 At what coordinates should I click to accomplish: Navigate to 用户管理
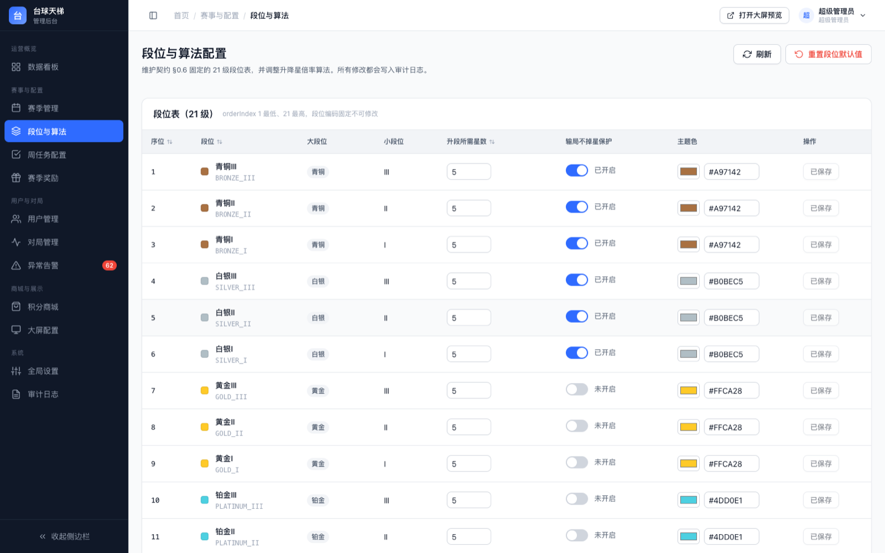click(64, 219)
